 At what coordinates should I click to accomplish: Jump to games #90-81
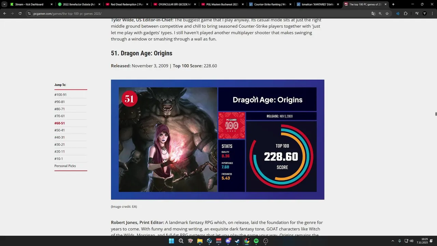click(x=59, y=102)
